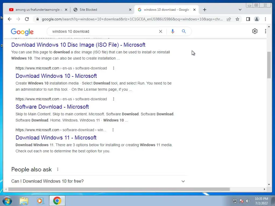Open the network tray icon
The height and width of the screenshot is (206, 275).
tap(235, 201)
